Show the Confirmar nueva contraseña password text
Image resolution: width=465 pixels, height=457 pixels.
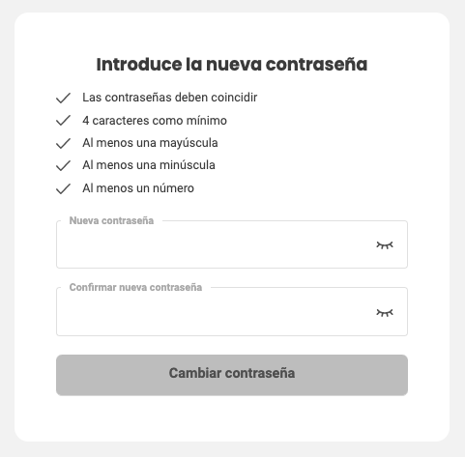[x=385, y=313]
